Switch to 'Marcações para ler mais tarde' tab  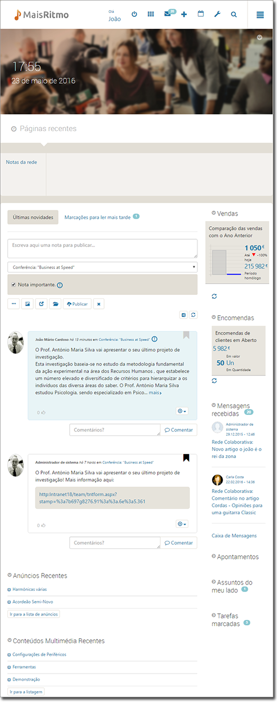pyautogui.click(x=98, y=217)
